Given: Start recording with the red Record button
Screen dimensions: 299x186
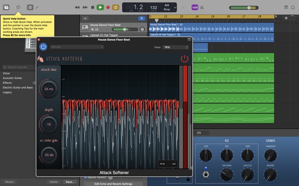Looking at the screenshot, I should (x=108, y=7).
